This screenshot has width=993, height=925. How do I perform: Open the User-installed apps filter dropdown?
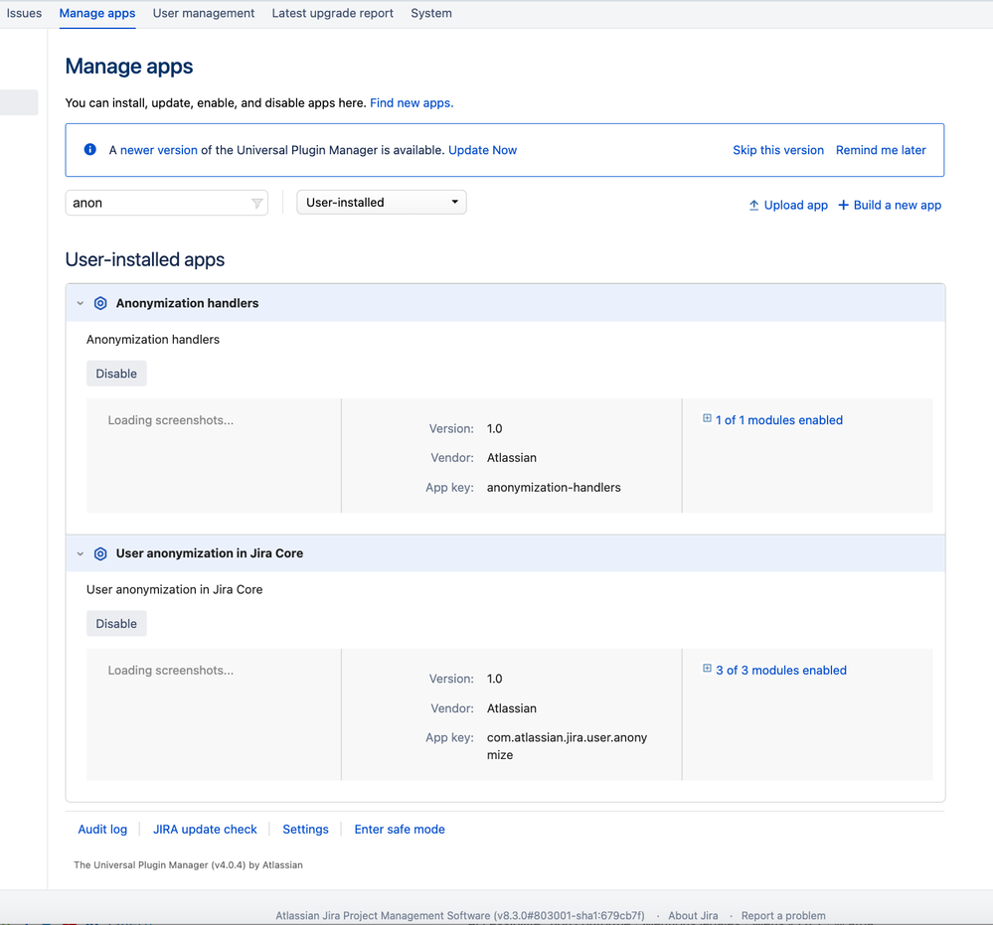point(381,202)
